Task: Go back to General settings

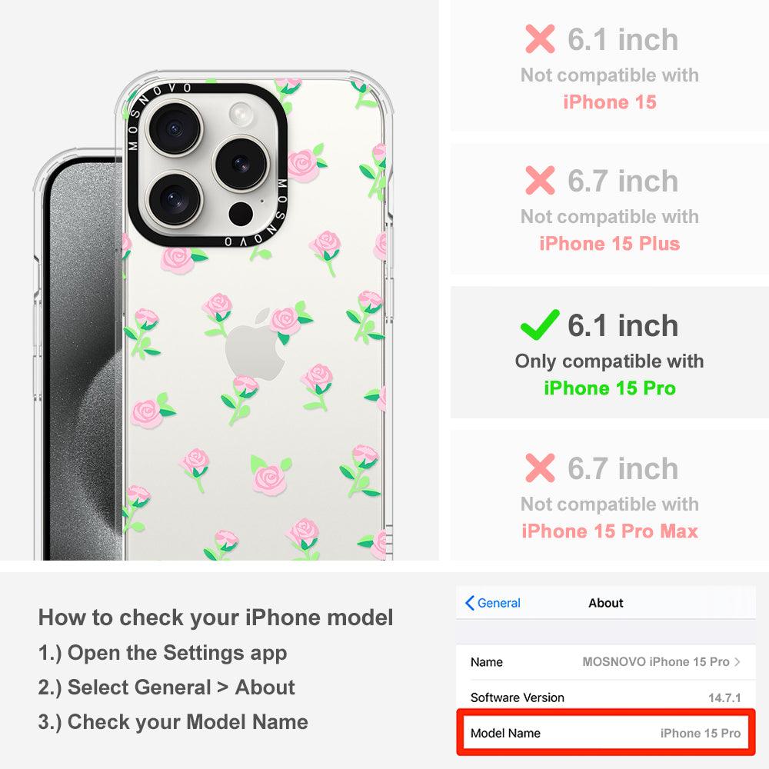Action: point(492,603)
